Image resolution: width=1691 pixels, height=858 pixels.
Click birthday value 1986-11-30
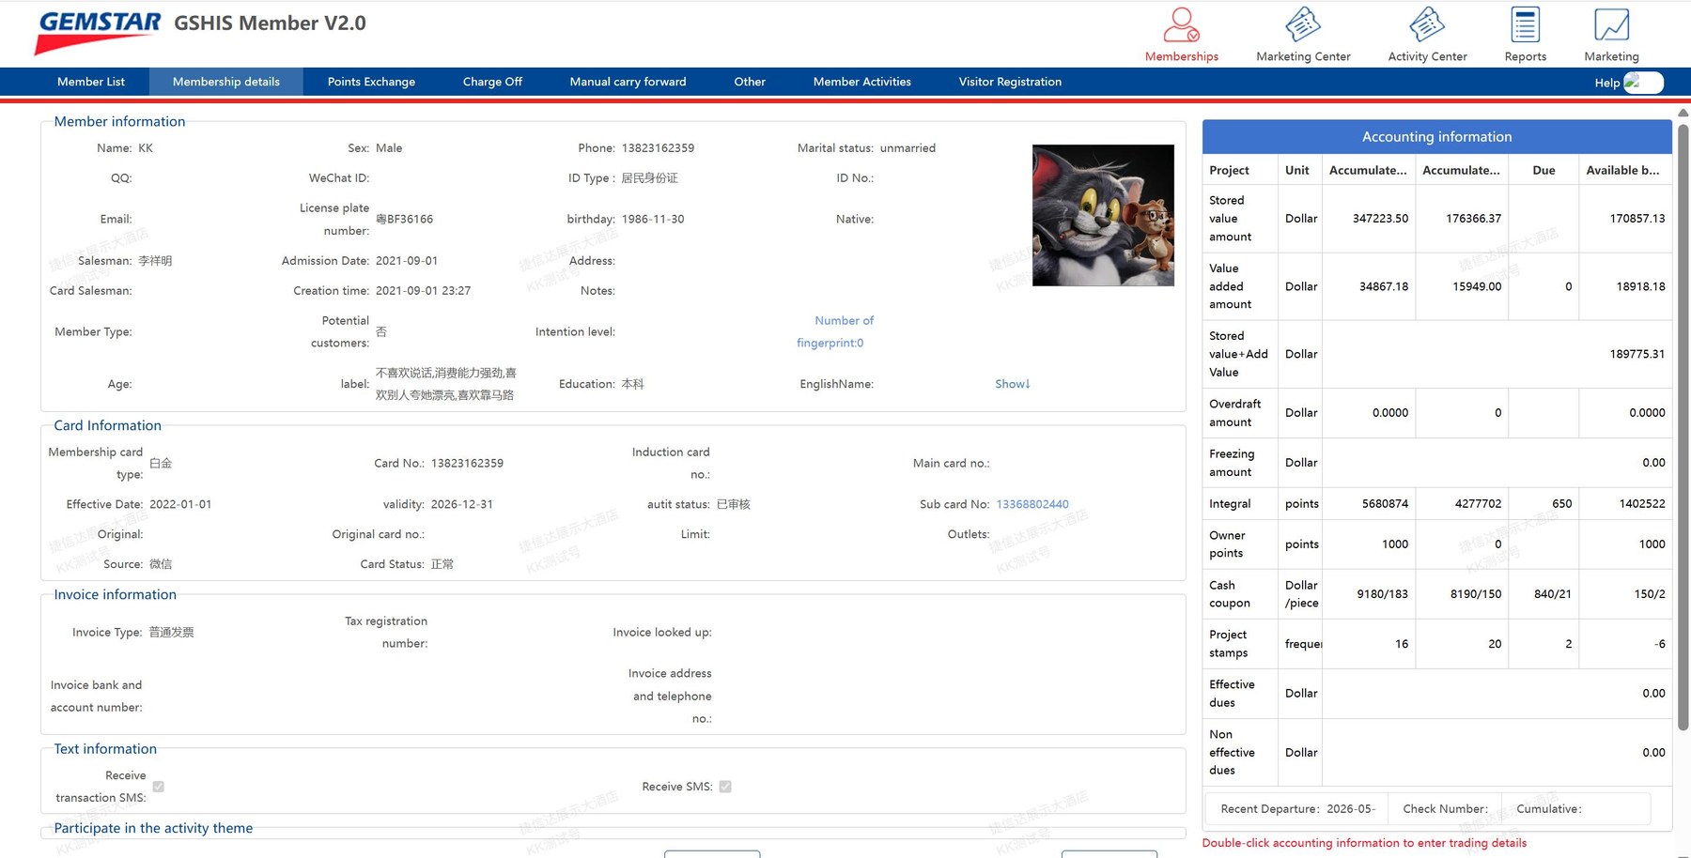(x=653, y=220)
